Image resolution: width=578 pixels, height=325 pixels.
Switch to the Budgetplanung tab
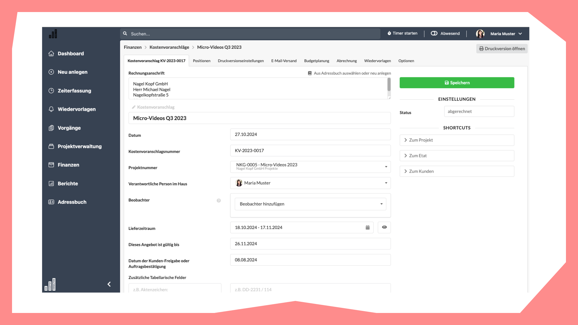point(317,61)
